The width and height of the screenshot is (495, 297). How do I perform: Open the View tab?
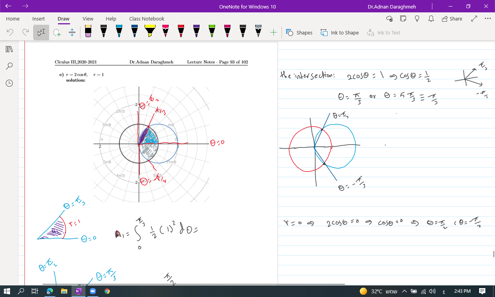click(x=88, y=19)
